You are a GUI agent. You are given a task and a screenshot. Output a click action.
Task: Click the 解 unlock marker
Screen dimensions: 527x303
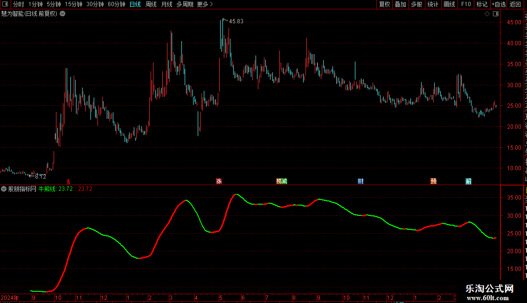pos(469,181)
